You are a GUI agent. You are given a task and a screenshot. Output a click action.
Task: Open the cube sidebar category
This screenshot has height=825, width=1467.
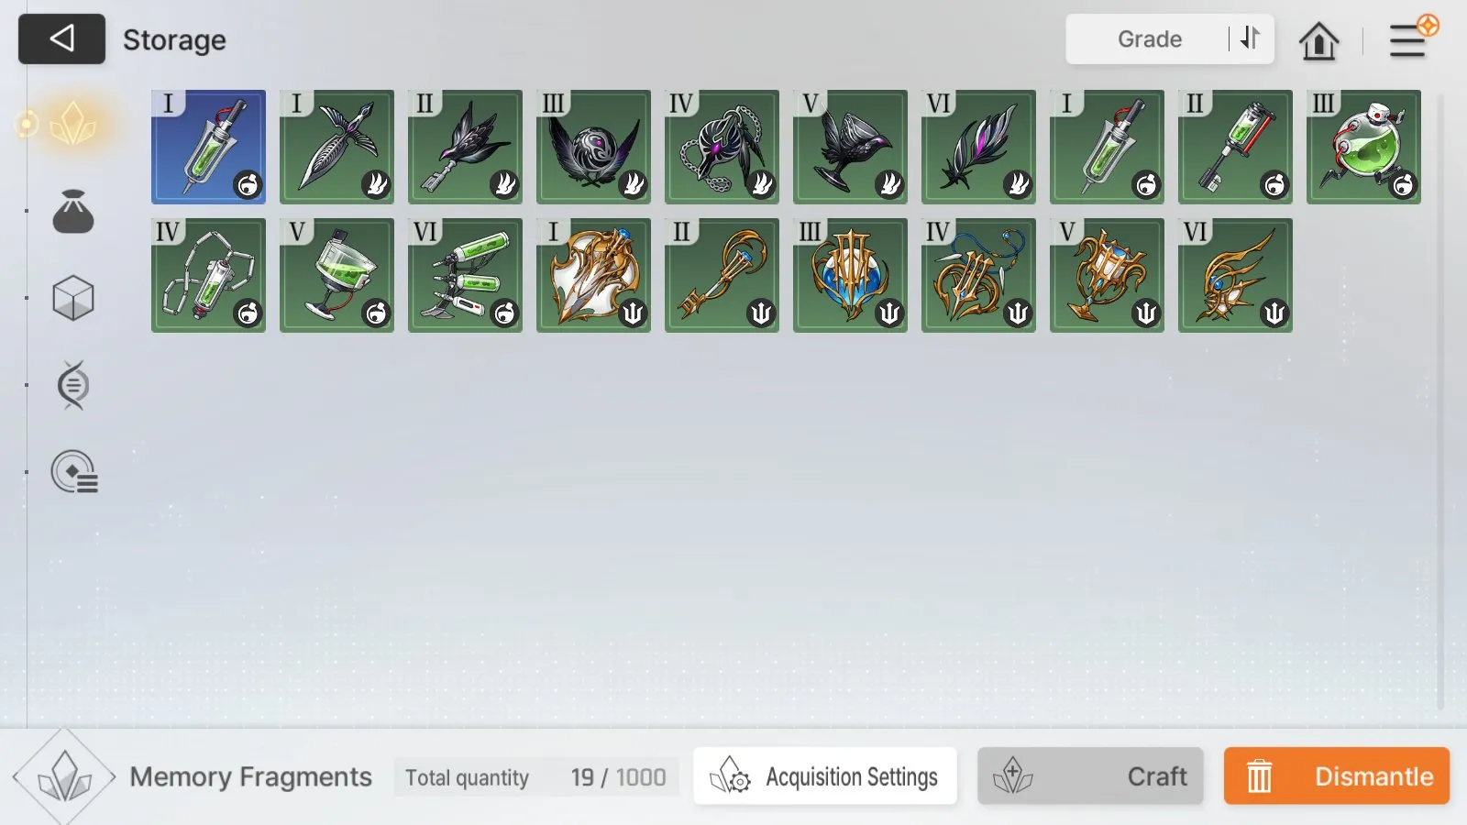point(73,298)
